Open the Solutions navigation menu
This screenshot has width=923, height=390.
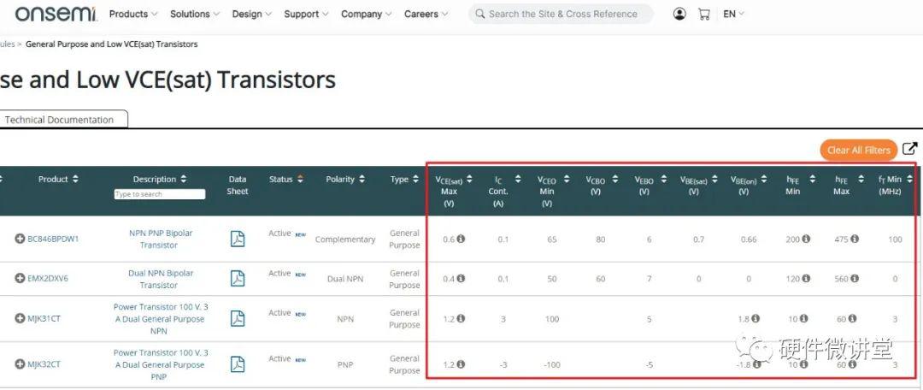pyautogui.click(x=194, y=14)
